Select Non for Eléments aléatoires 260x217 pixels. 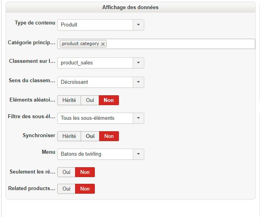(109, 100)
